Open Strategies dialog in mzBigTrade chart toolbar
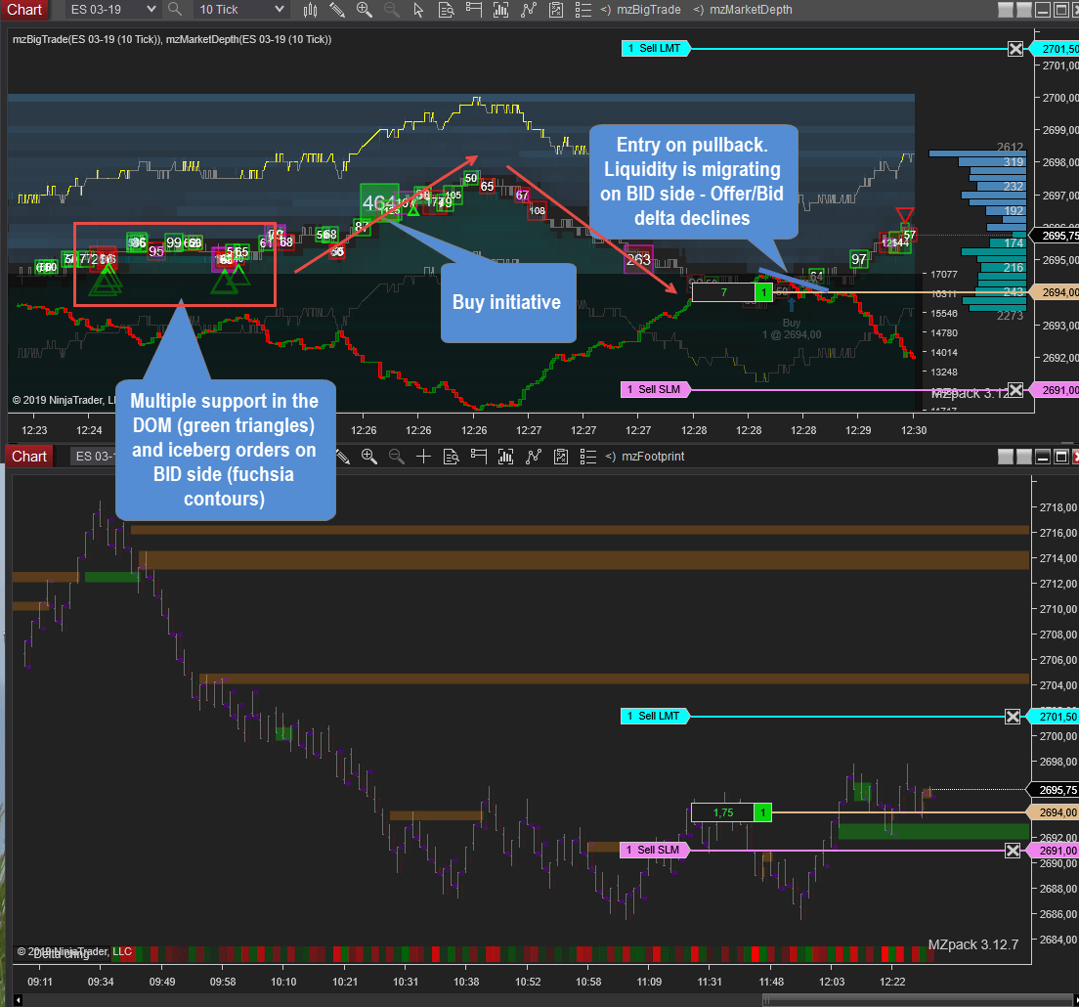1079x1007 pixels. (556, 10)
